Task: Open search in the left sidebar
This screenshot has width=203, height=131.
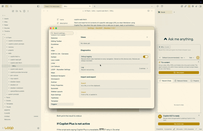Action: click(x=11, y=6)
